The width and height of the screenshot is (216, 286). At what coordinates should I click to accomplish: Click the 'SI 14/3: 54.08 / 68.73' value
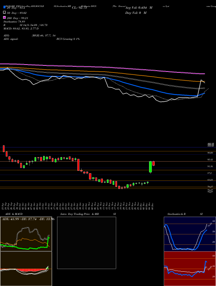pyautogui.click(x=34, y=25)
